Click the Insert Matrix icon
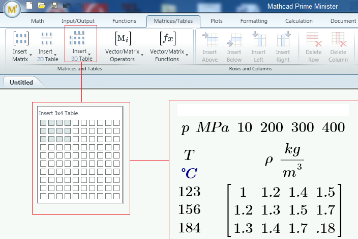This screenshot has width=358, height=239. (x=21, y=38)
